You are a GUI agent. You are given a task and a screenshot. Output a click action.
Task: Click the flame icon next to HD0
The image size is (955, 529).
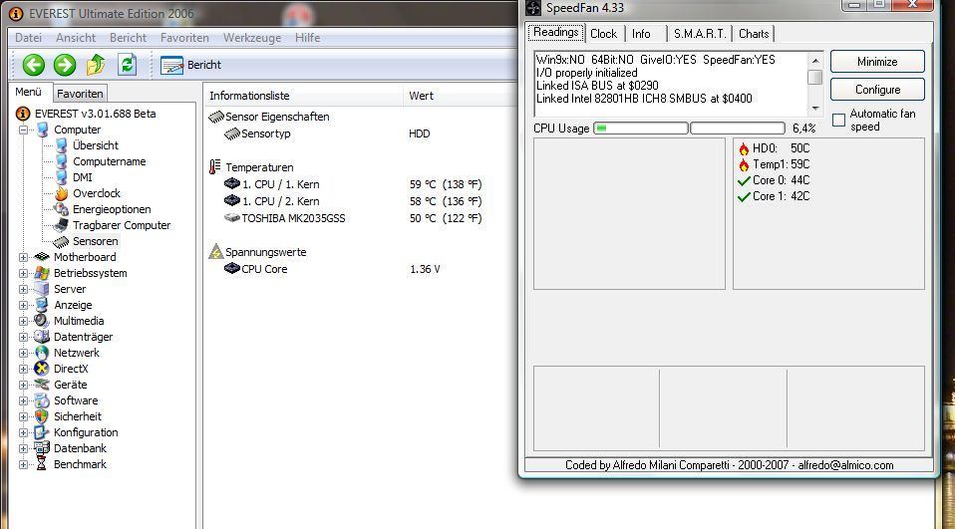[x=744, y=148]
